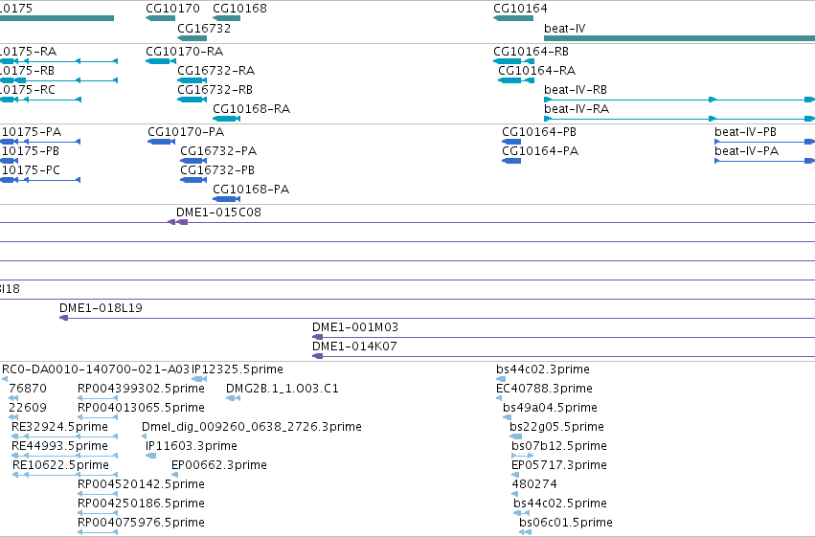
Task: Select the beat-IV gene label
Action: (x=564, y=28)
